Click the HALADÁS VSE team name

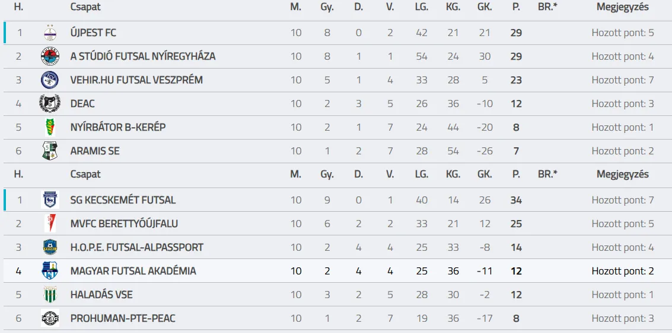[x=101, y=295]
